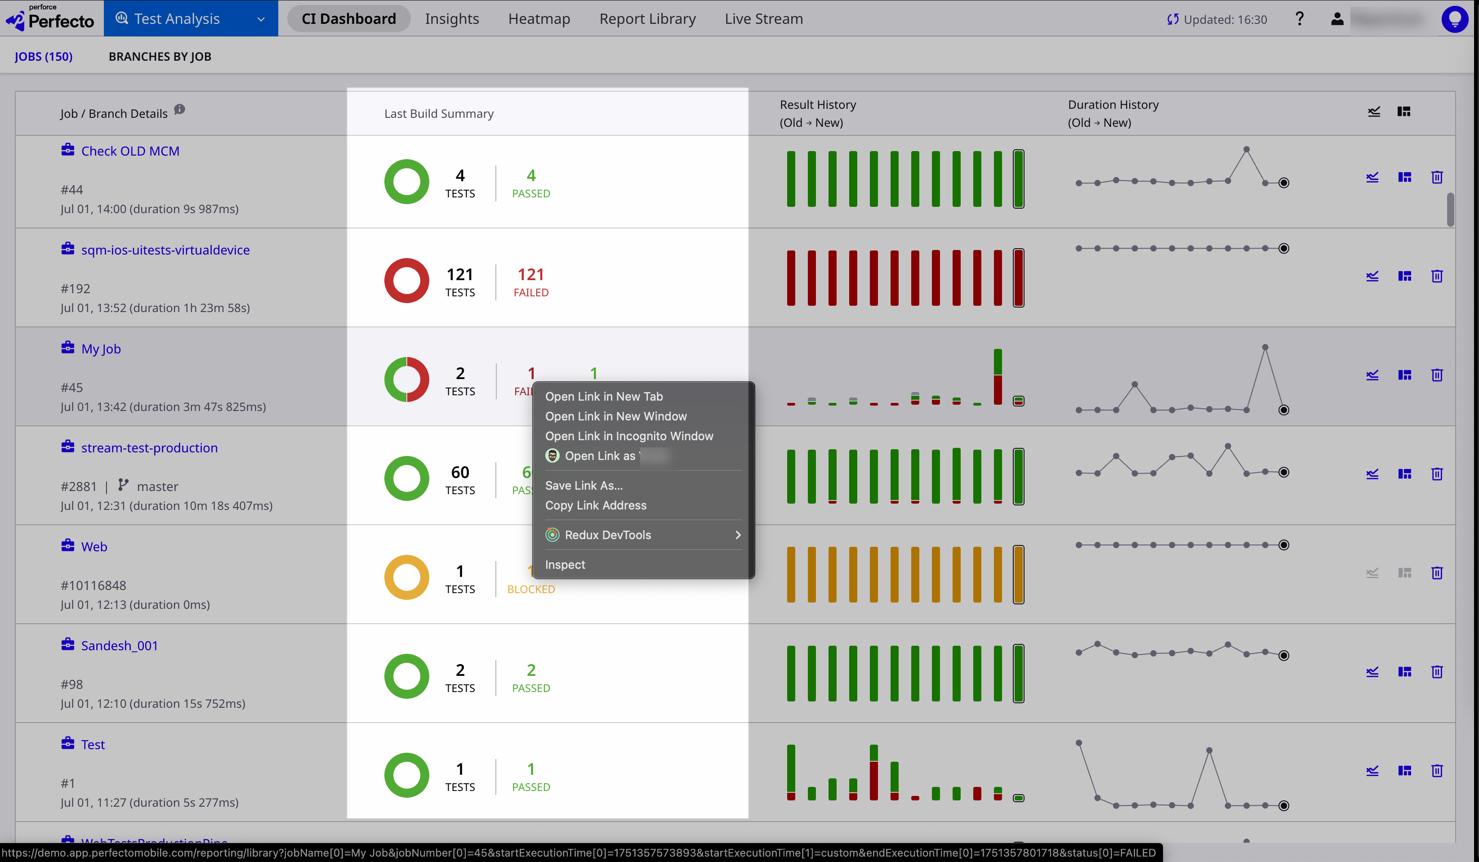1479x862 pixels.
Task: Select the JOBS (150) tab
Action: (44, 56)
